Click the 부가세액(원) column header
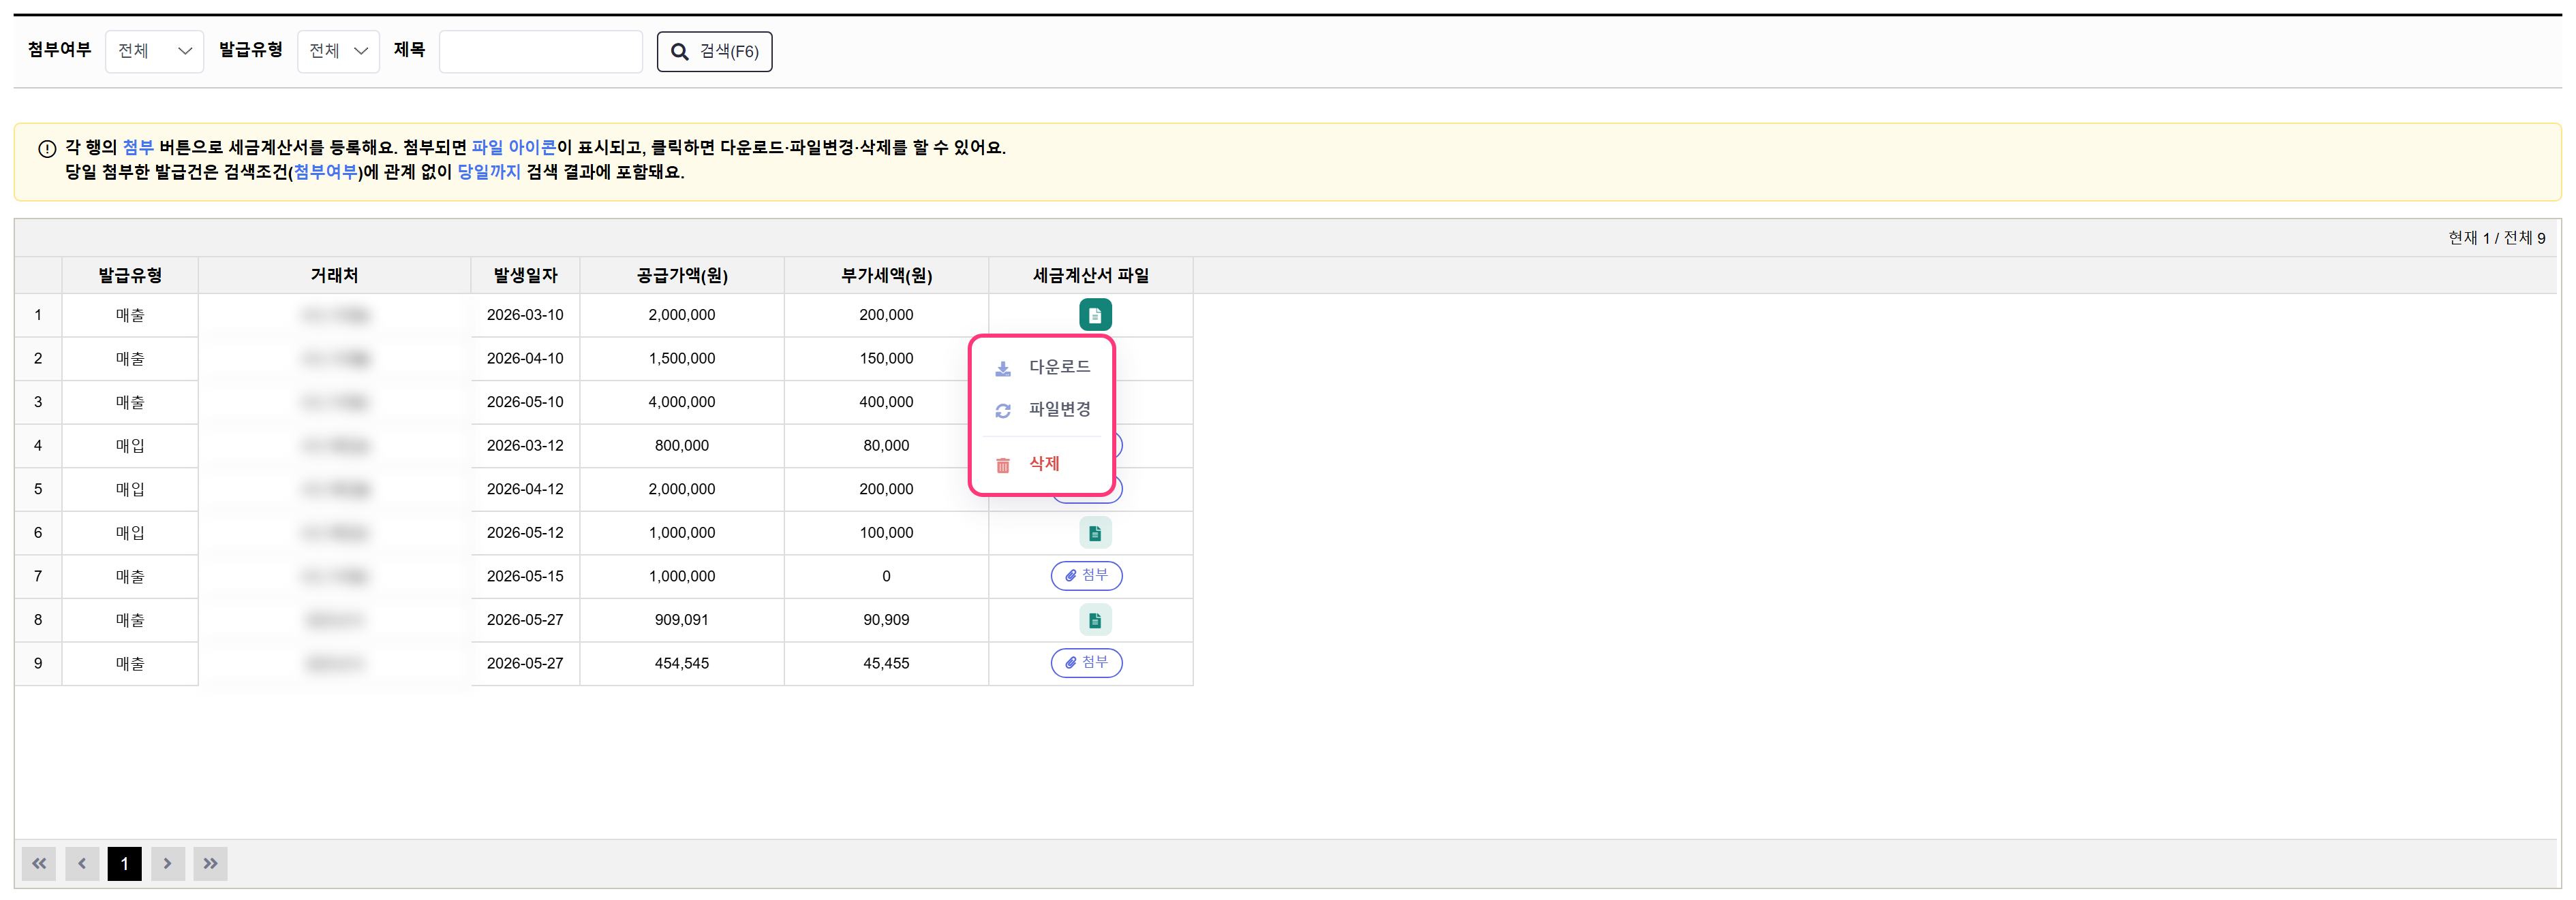The height and width of the screenshot is (900, 2576). 886,276
